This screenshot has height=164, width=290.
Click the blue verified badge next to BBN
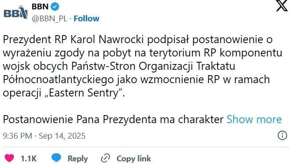[55, 7]
